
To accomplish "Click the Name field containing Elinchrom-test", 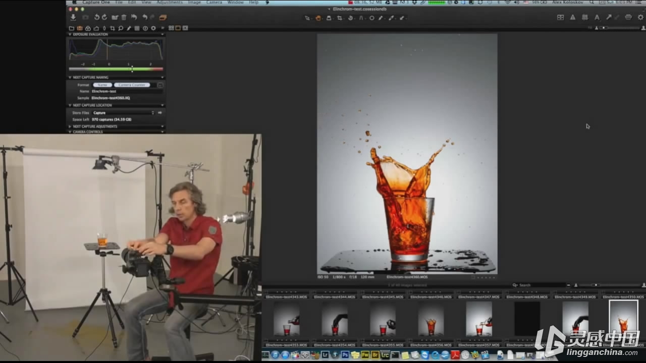I will pyautogui.click(x=127, y=91).
